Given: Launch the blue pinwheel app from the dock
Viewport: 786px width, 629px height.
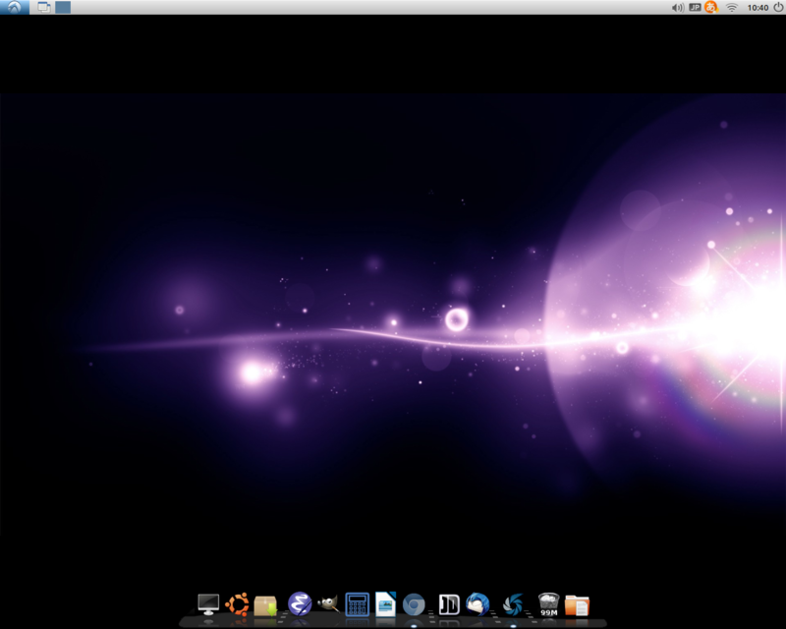Looking at the screenshot, I should pos(511,602).
